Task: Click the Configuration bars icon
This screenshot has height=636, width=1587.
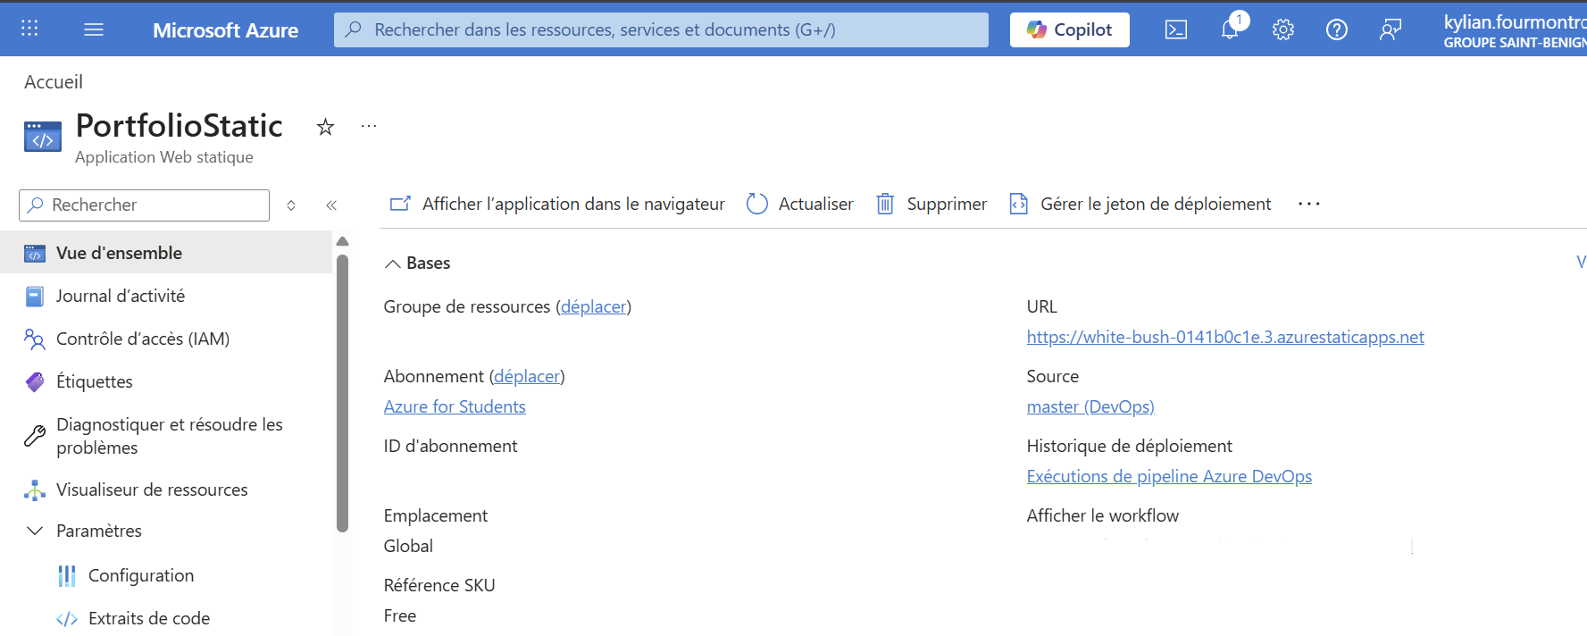Action: click(67, 576)
